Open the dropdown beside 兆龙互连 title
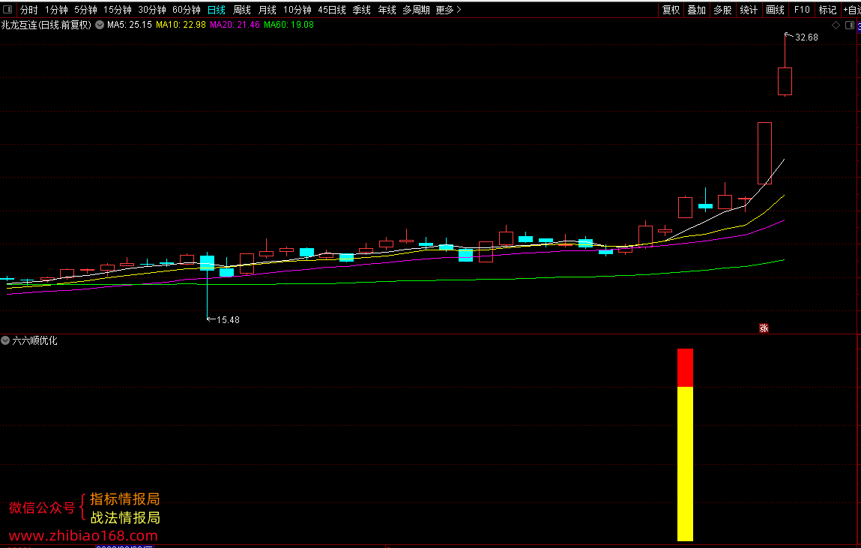 point(100,25)
